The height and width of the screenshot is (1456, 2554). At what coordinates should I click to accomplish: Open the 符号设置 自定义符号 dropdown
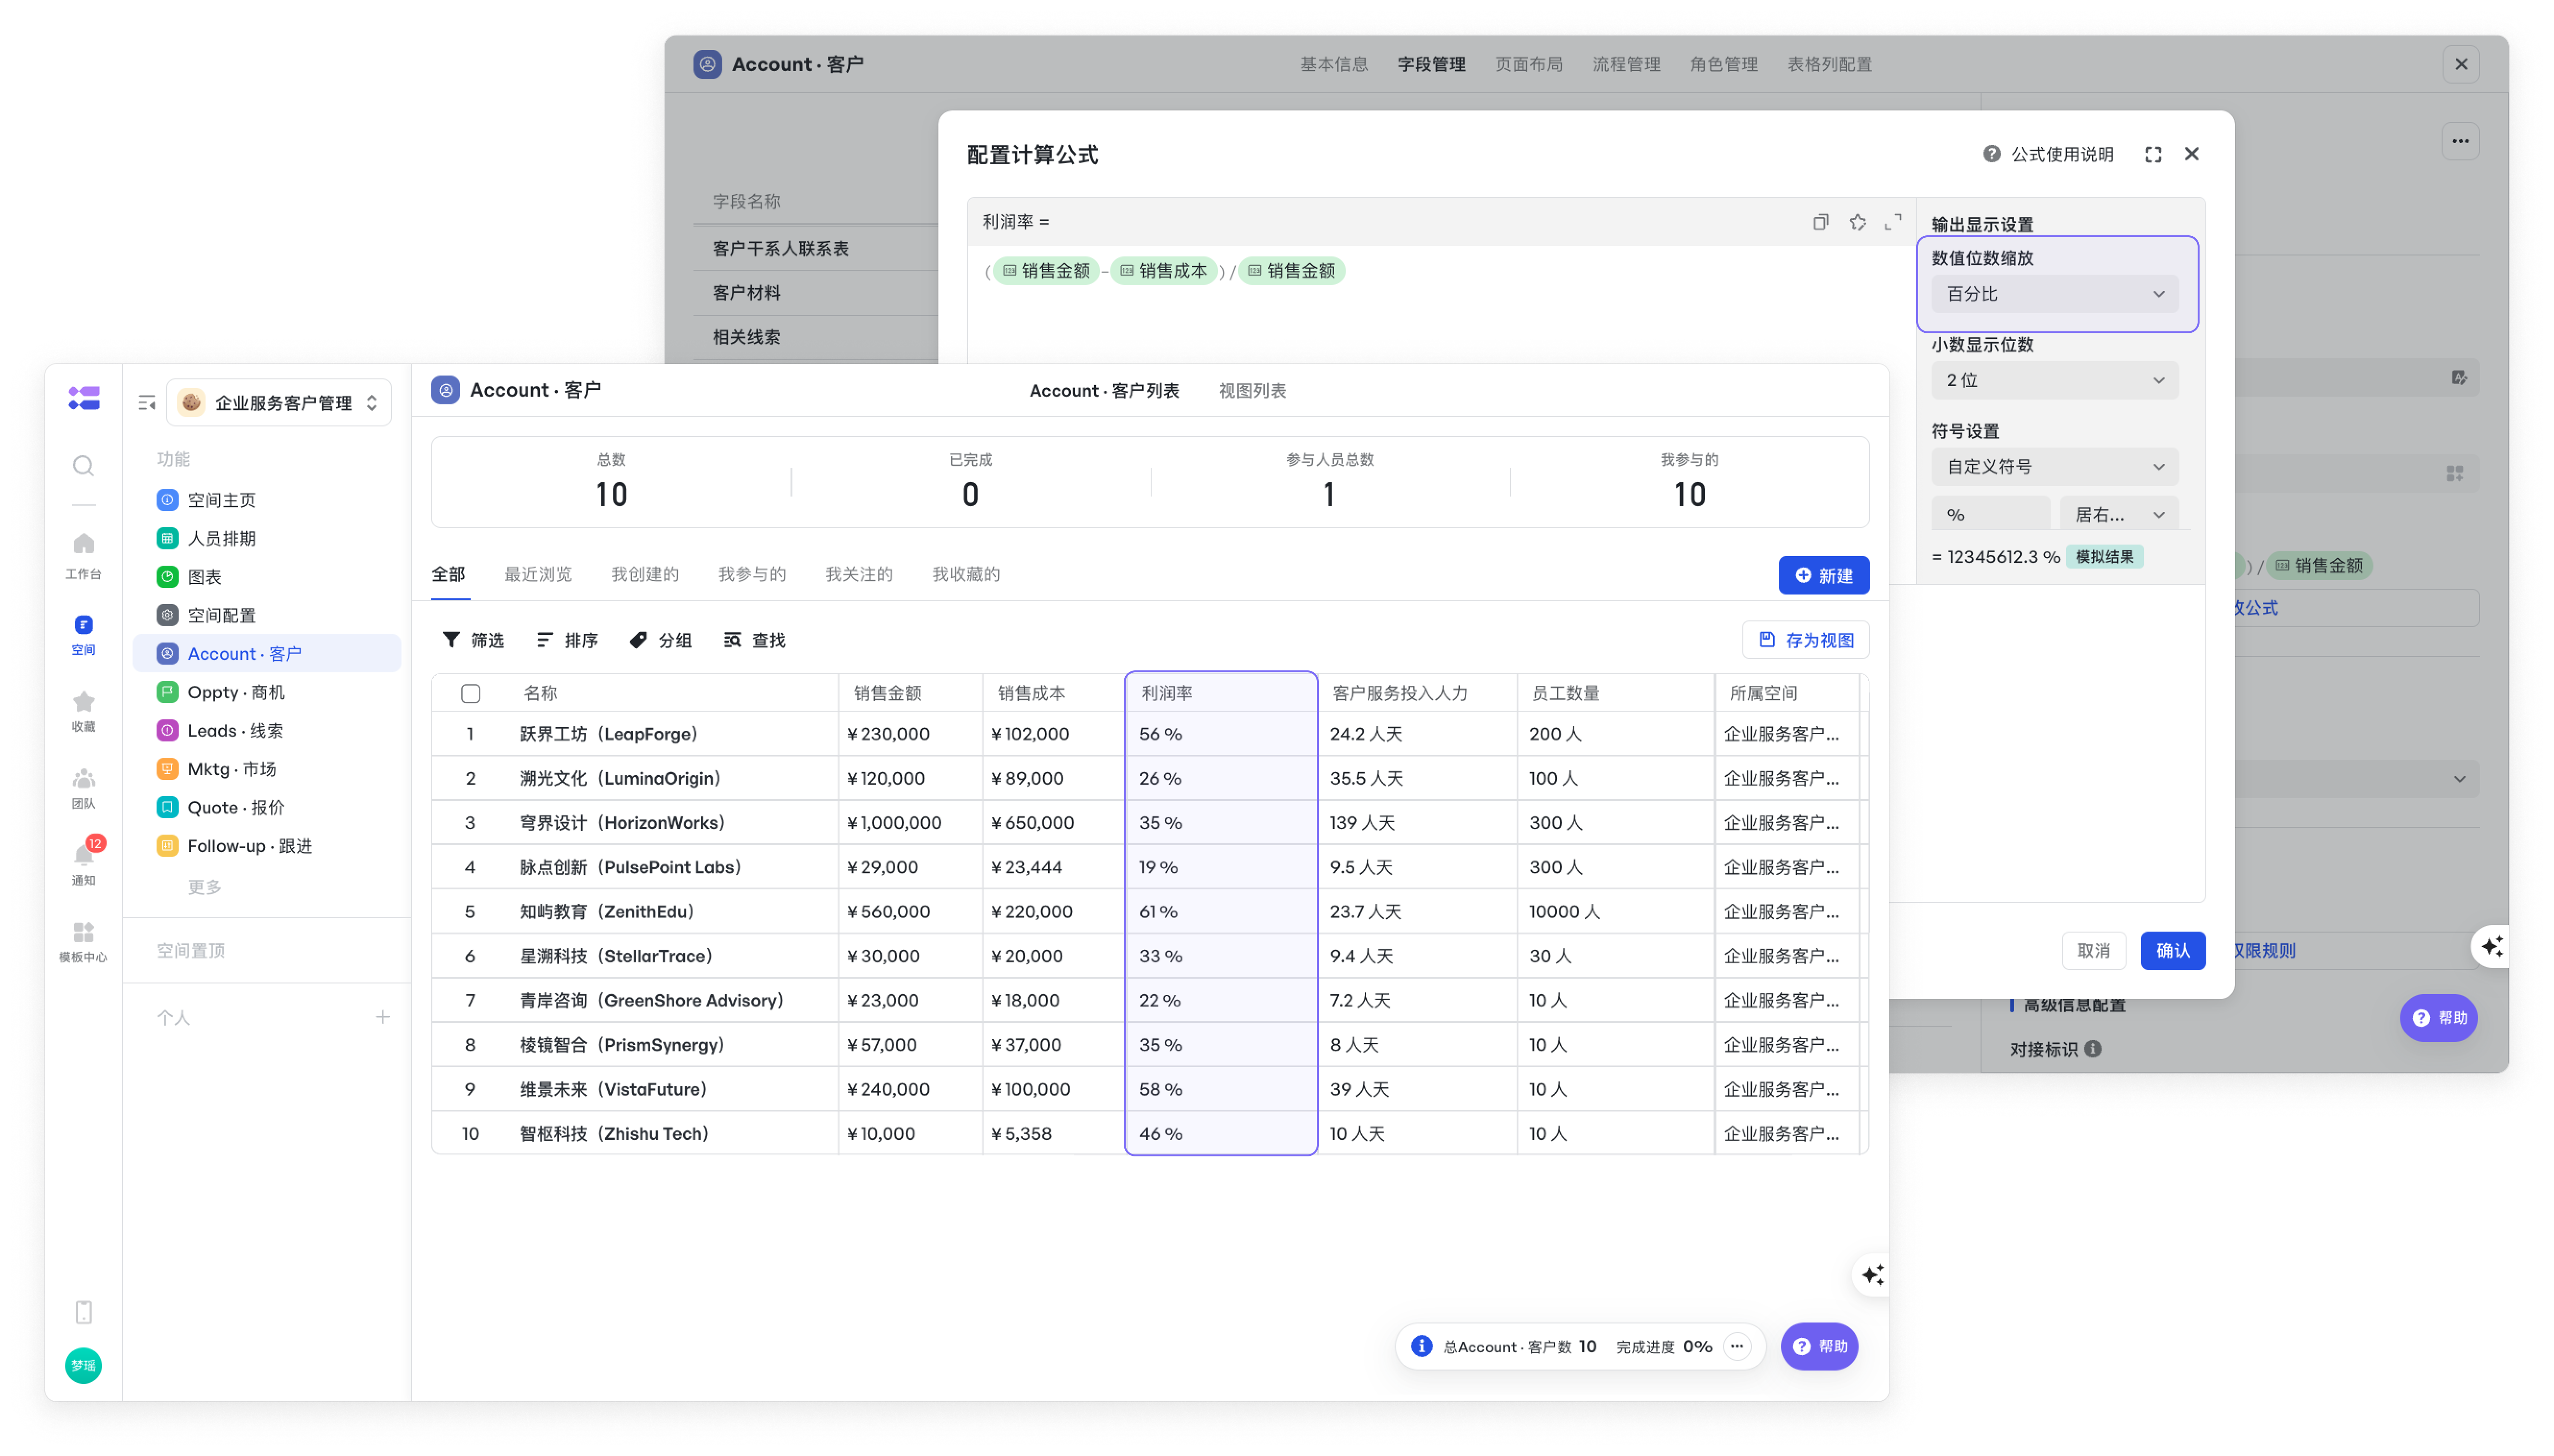click(x=2054, y=467)
